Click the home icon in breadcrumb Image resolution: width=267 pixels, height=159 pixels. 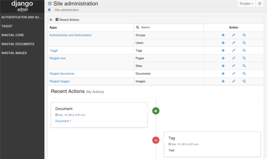(x=49, y=10)
